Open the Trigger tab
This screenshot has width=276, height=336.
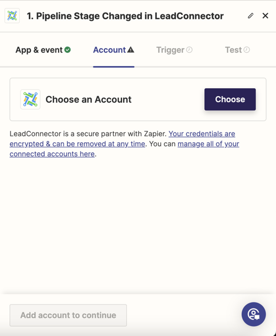(x=174, y=50)
